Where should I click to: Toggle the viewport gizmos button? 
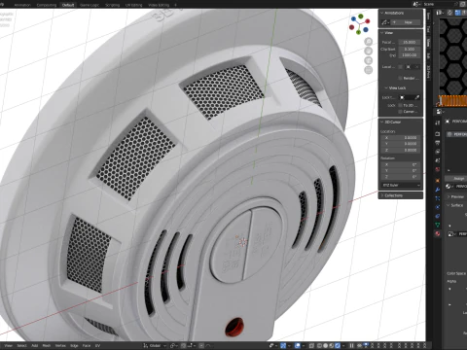[x=283, y=345]
